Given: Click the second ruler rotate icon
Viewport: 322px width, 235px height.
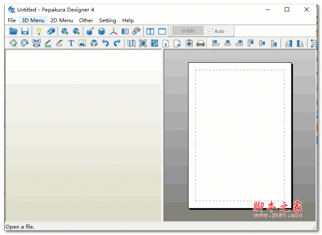Looking at the screenshot, I should tap(300, 43).
